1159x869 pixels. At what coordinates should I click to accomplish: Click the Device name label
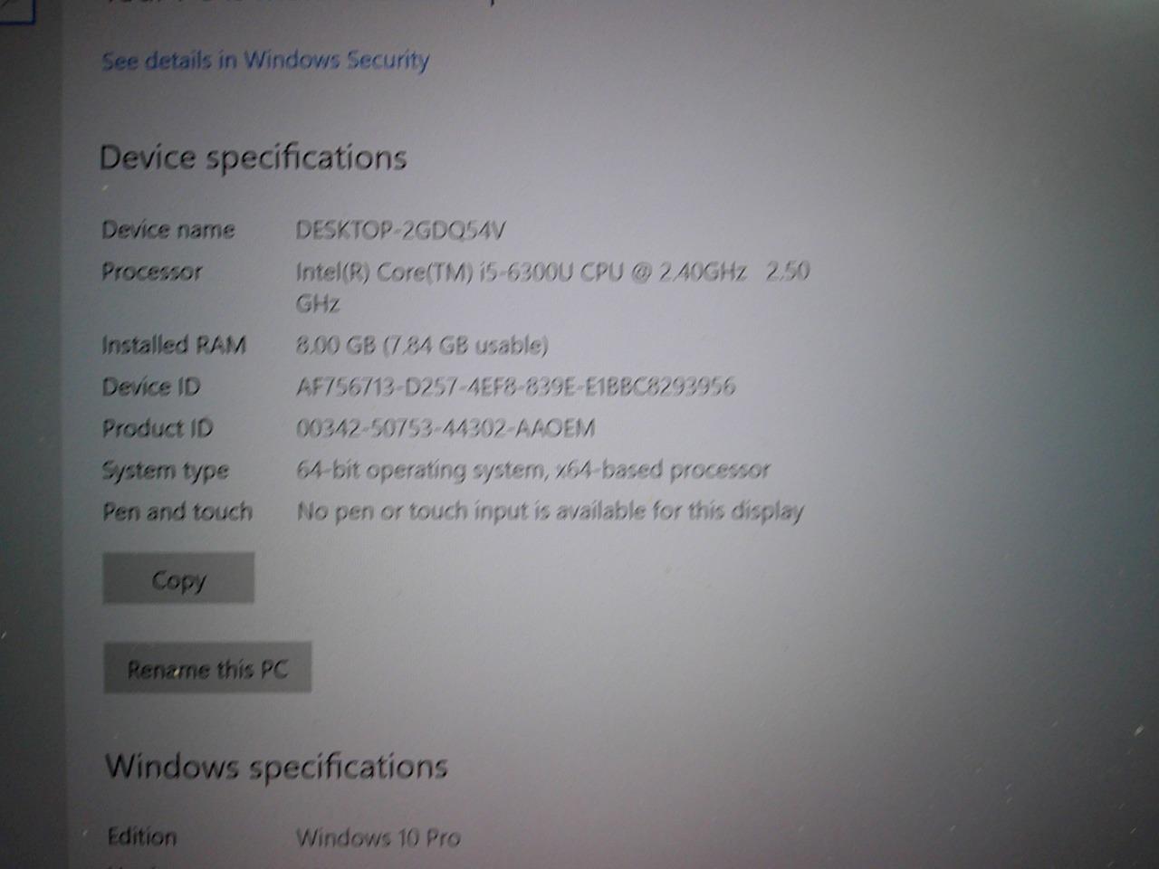(x=168, y=230)
